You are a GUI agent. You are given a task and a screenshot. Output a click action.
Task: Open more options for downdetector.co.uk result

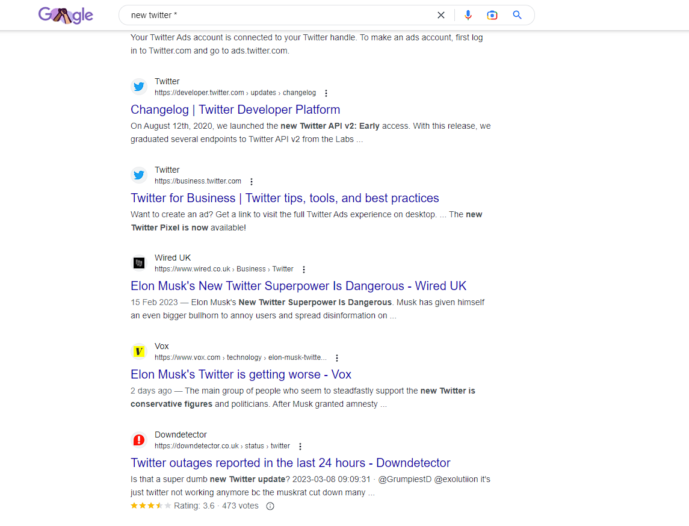pyautogui.click(x=300, y=446)
